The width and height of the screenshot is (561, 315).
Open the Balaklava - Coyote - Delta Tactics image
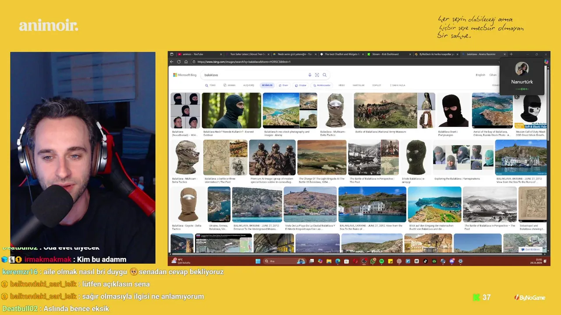tap(188, 205)
